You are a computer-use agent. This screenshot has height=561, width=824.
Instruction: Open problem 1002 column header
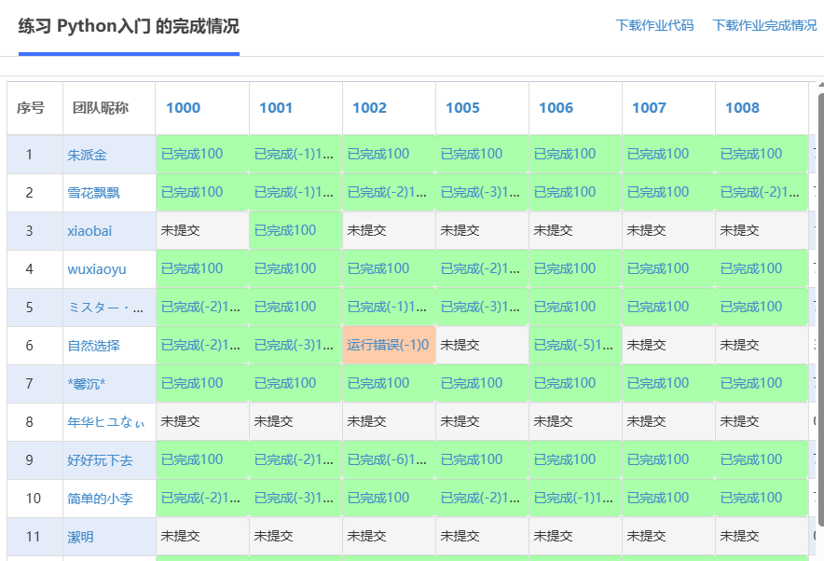click(369, 108)
